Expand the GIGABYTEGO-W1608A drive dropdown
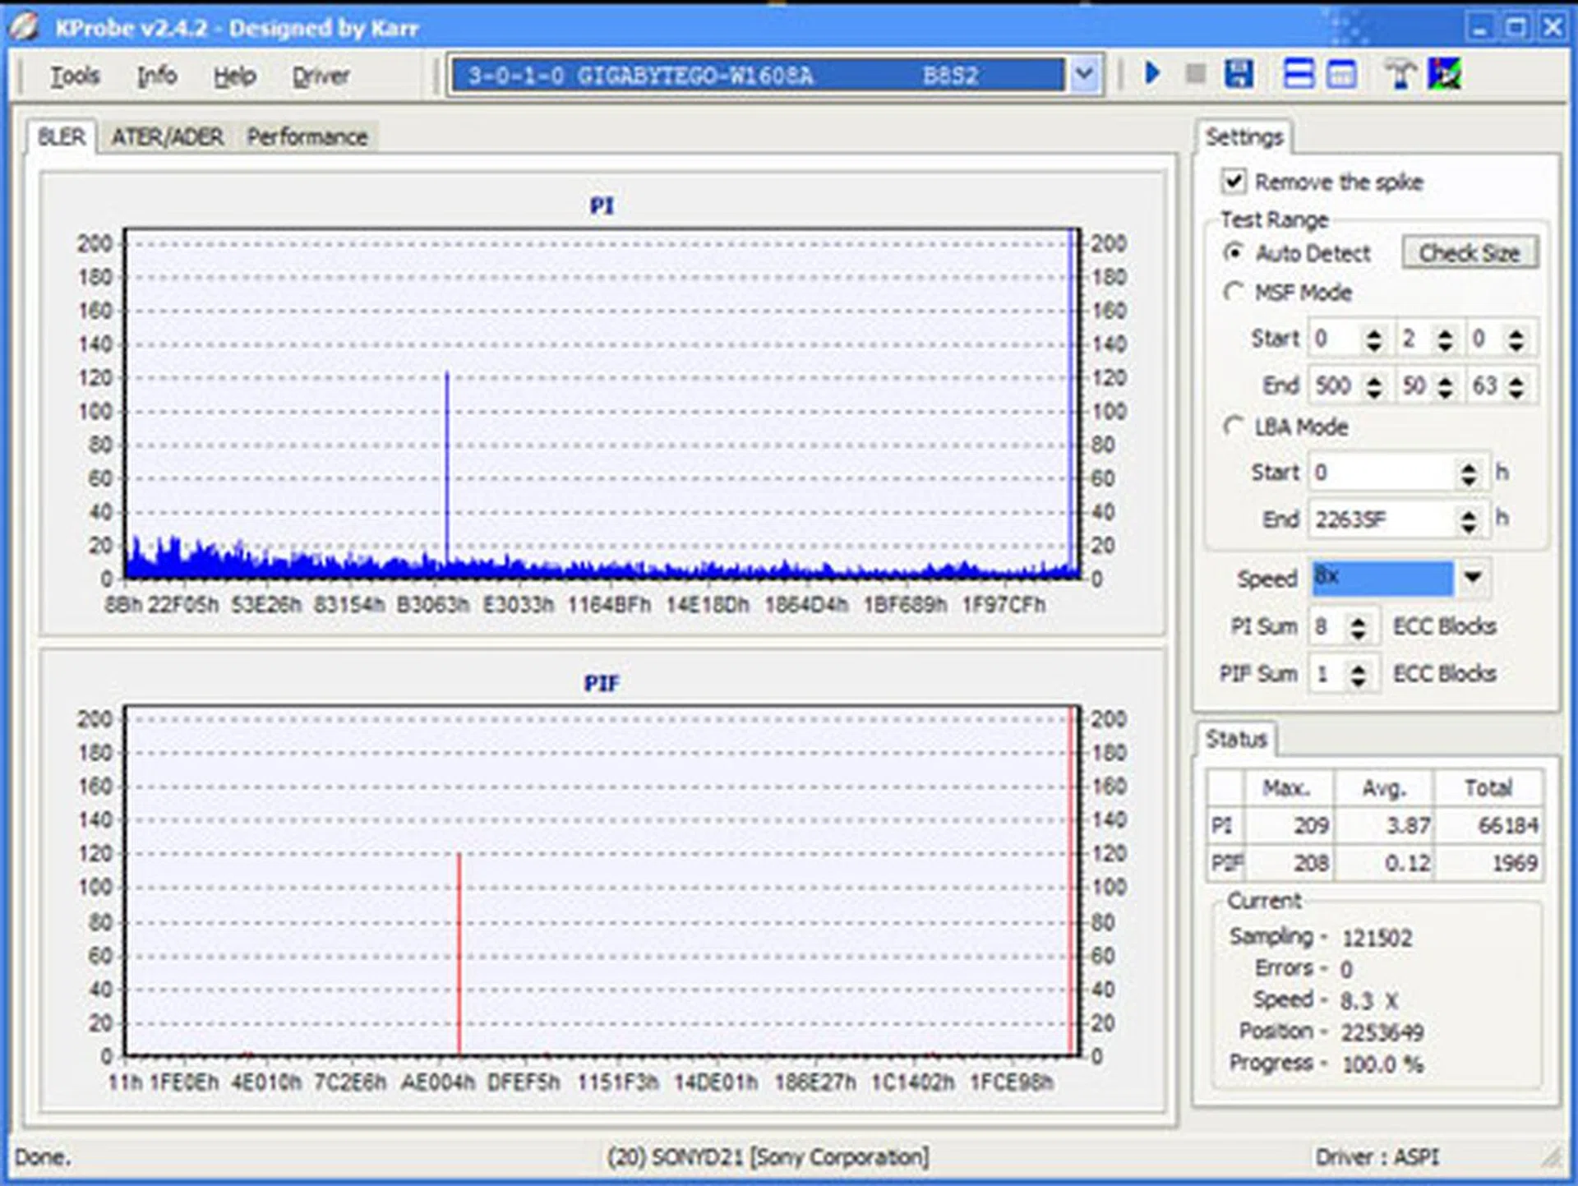Screen dimensions: 1578x1186 [1084, 75]
